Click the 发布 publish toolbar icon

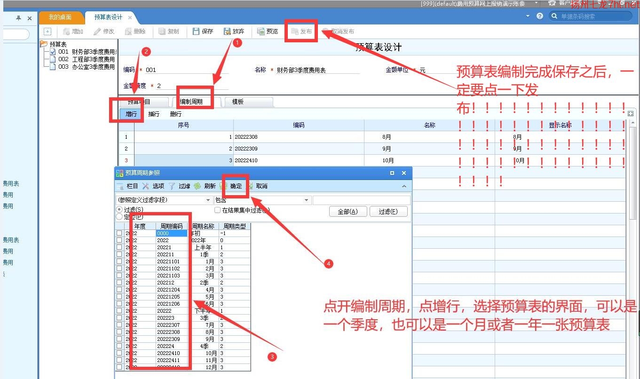click(x=295, y=32)
